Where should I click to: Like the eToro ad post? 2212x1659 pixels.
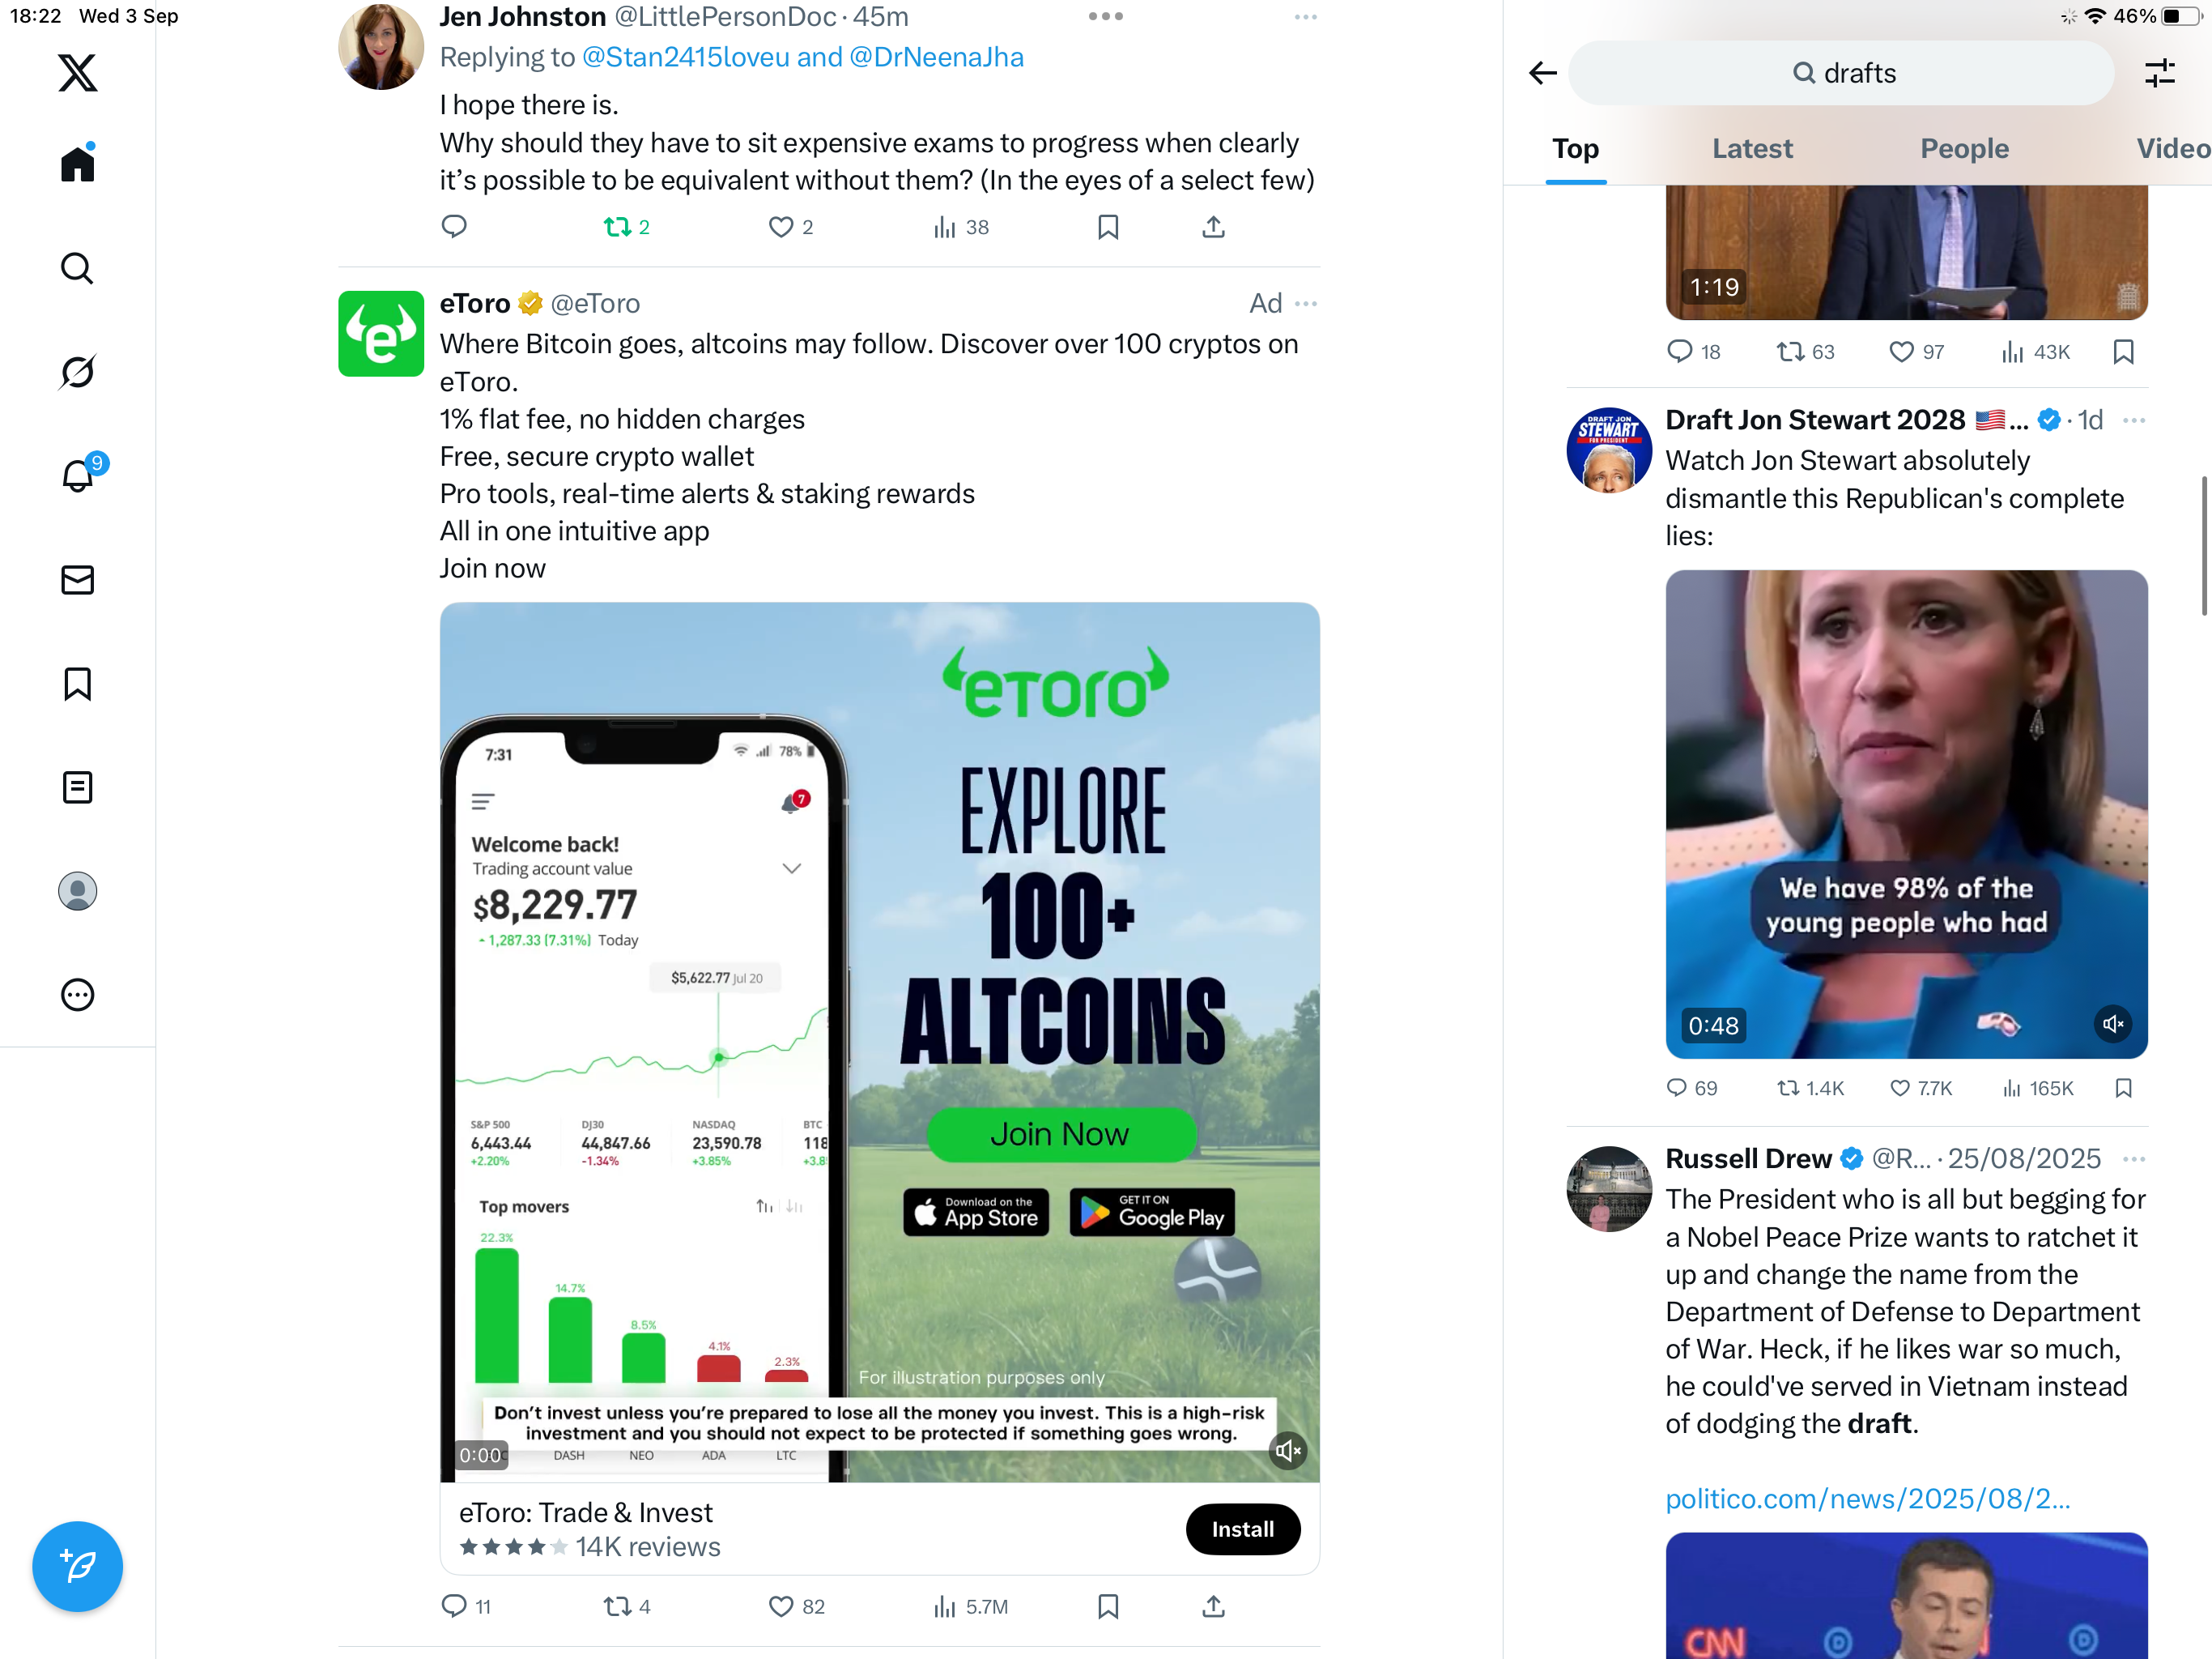tap(797, 1606)
